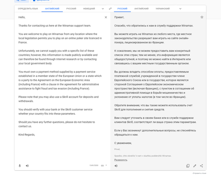221x179 pixels.
Task: Select Немецкий source language tab
Action: pos(89,9)
